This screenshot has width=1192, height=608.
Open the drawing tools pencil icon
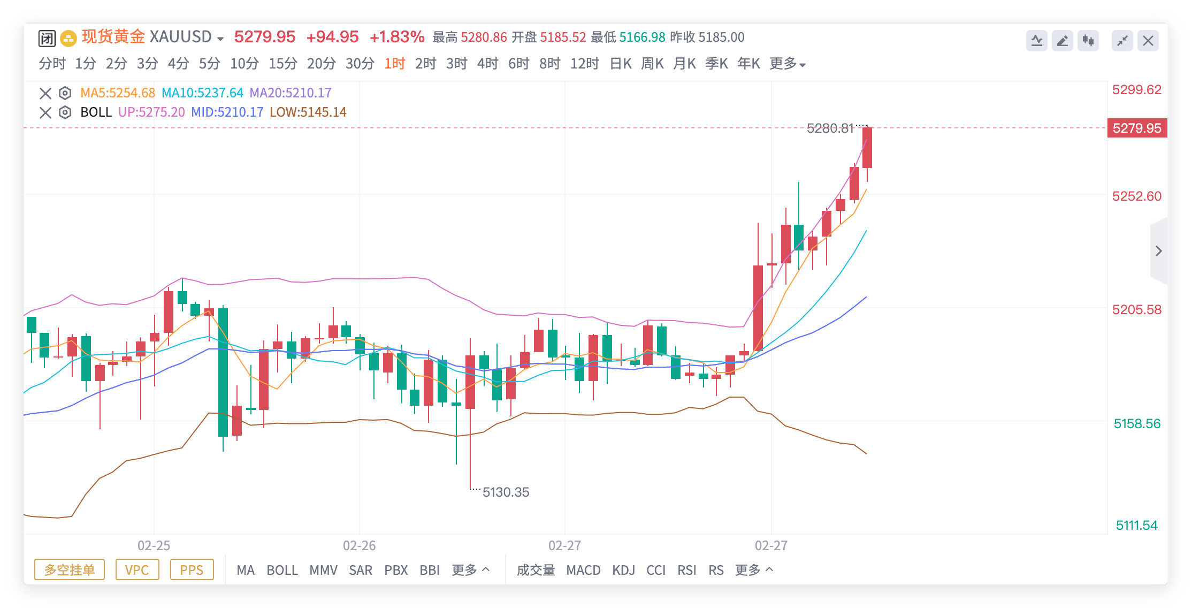1063,40
